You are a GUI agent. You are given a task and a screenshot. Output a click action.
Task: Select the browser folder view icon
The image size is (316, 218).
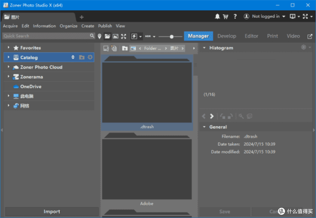pyautogui.click(x=107, y=36)
